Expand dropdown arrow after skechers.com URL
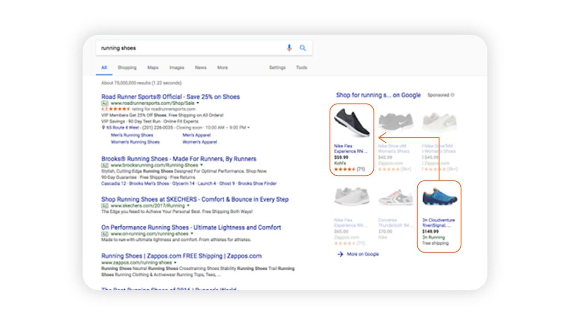570x325 pixels. [188, 206]
